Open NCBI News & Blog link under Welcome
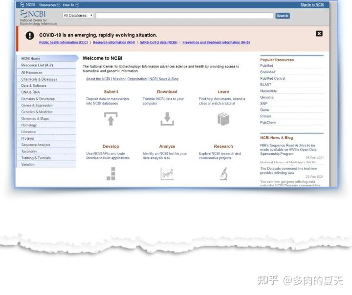The height and width of the screenshot is (295, 352). click(x=164, y=79)
